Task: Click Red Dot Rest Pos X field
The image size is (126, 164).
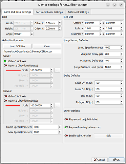Action: point(92,34)
